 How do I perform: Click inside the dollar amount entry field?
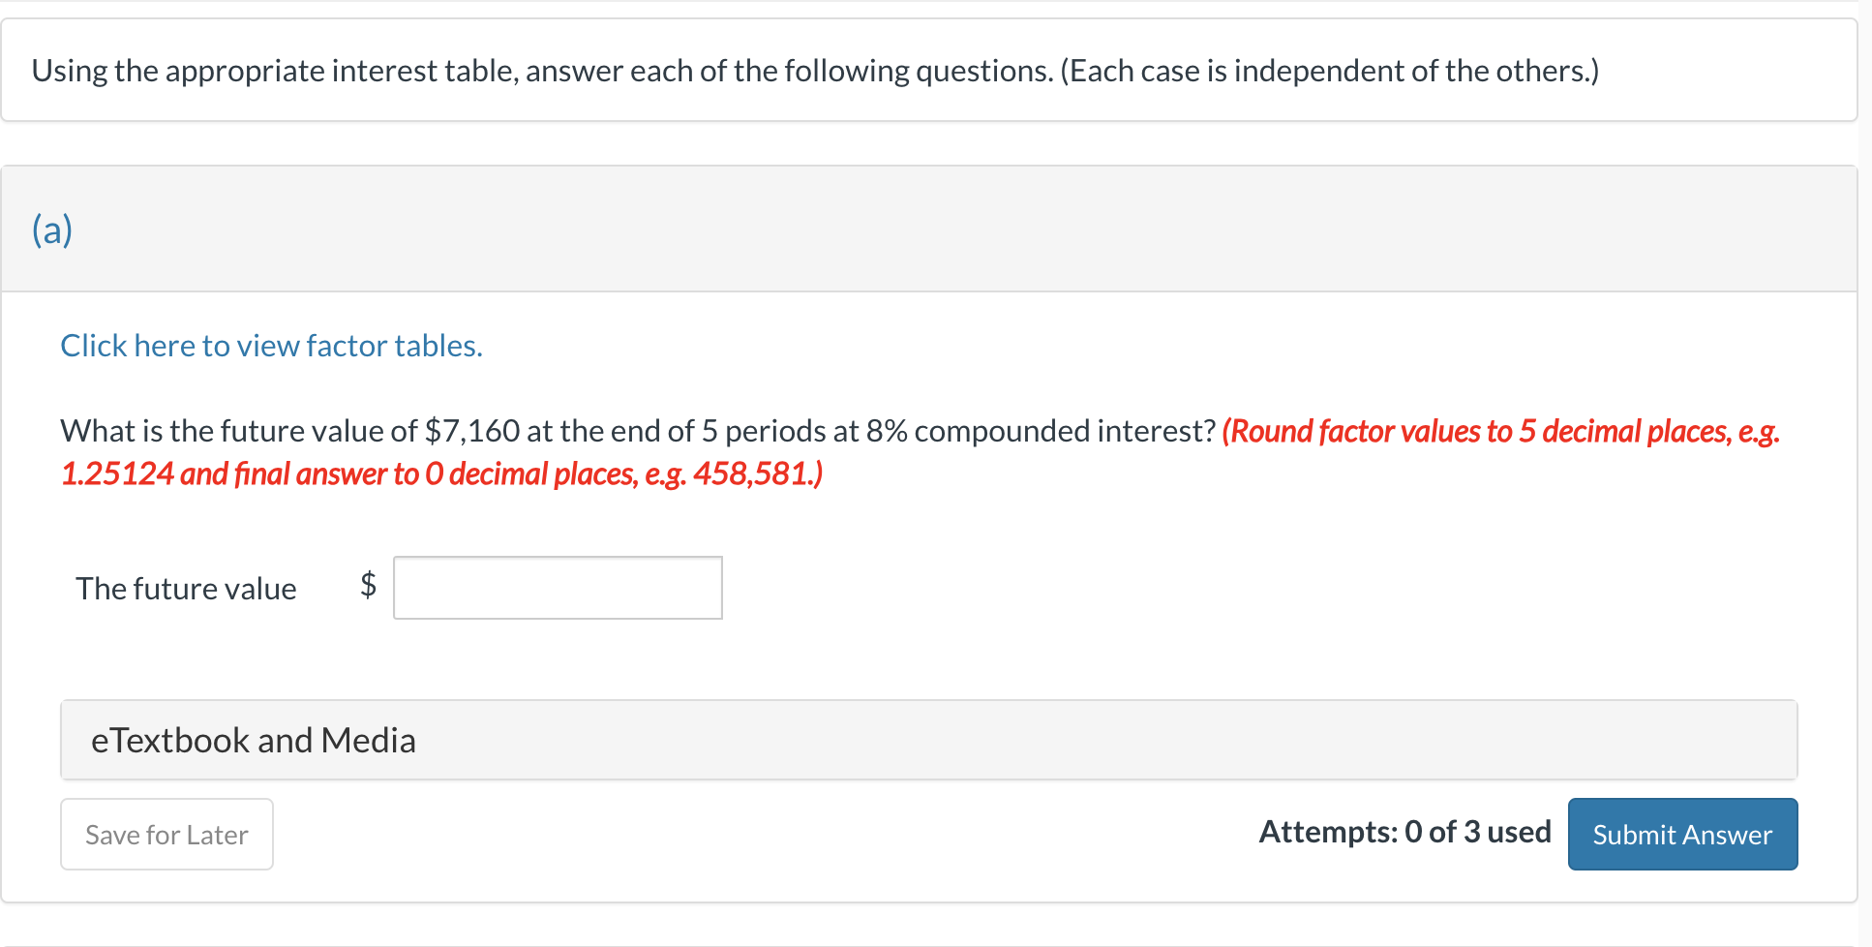(x=557, y=588)
